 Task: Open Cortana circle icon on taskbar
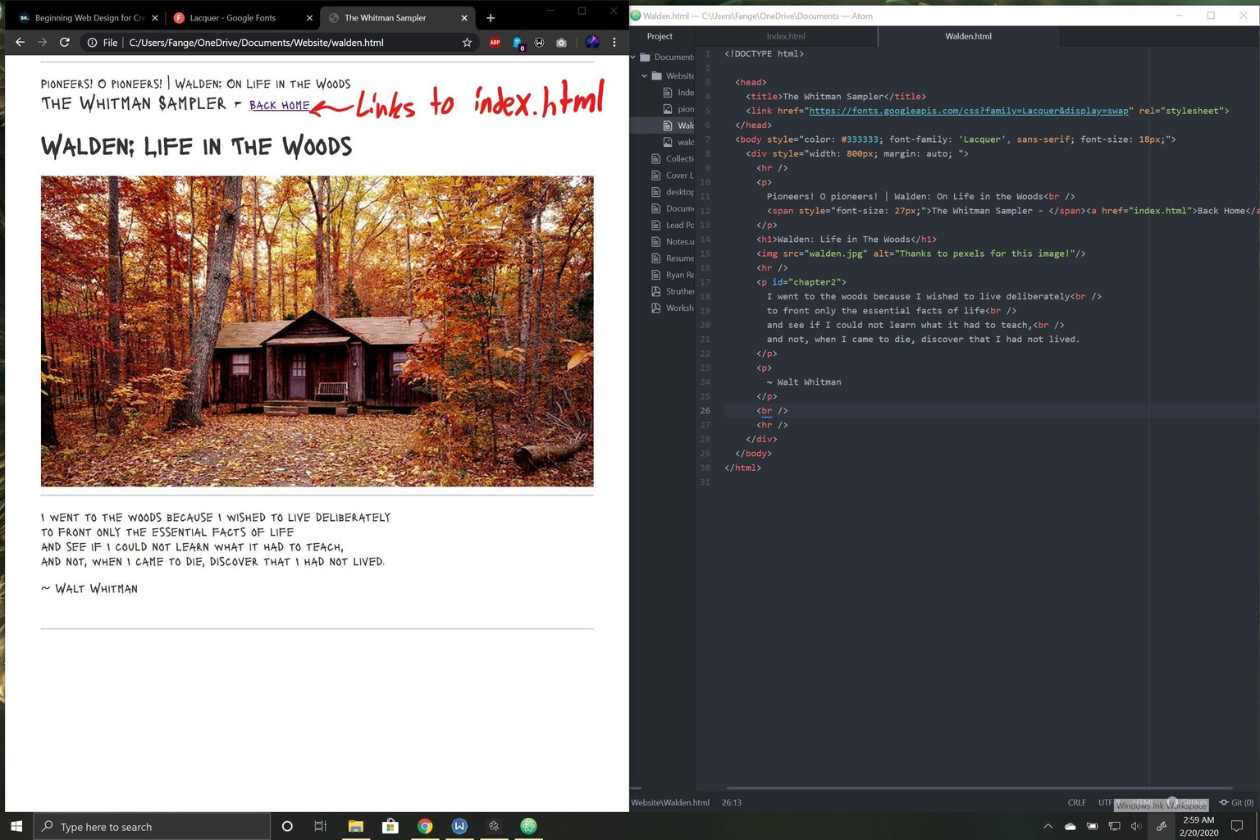tap(287, 826)
